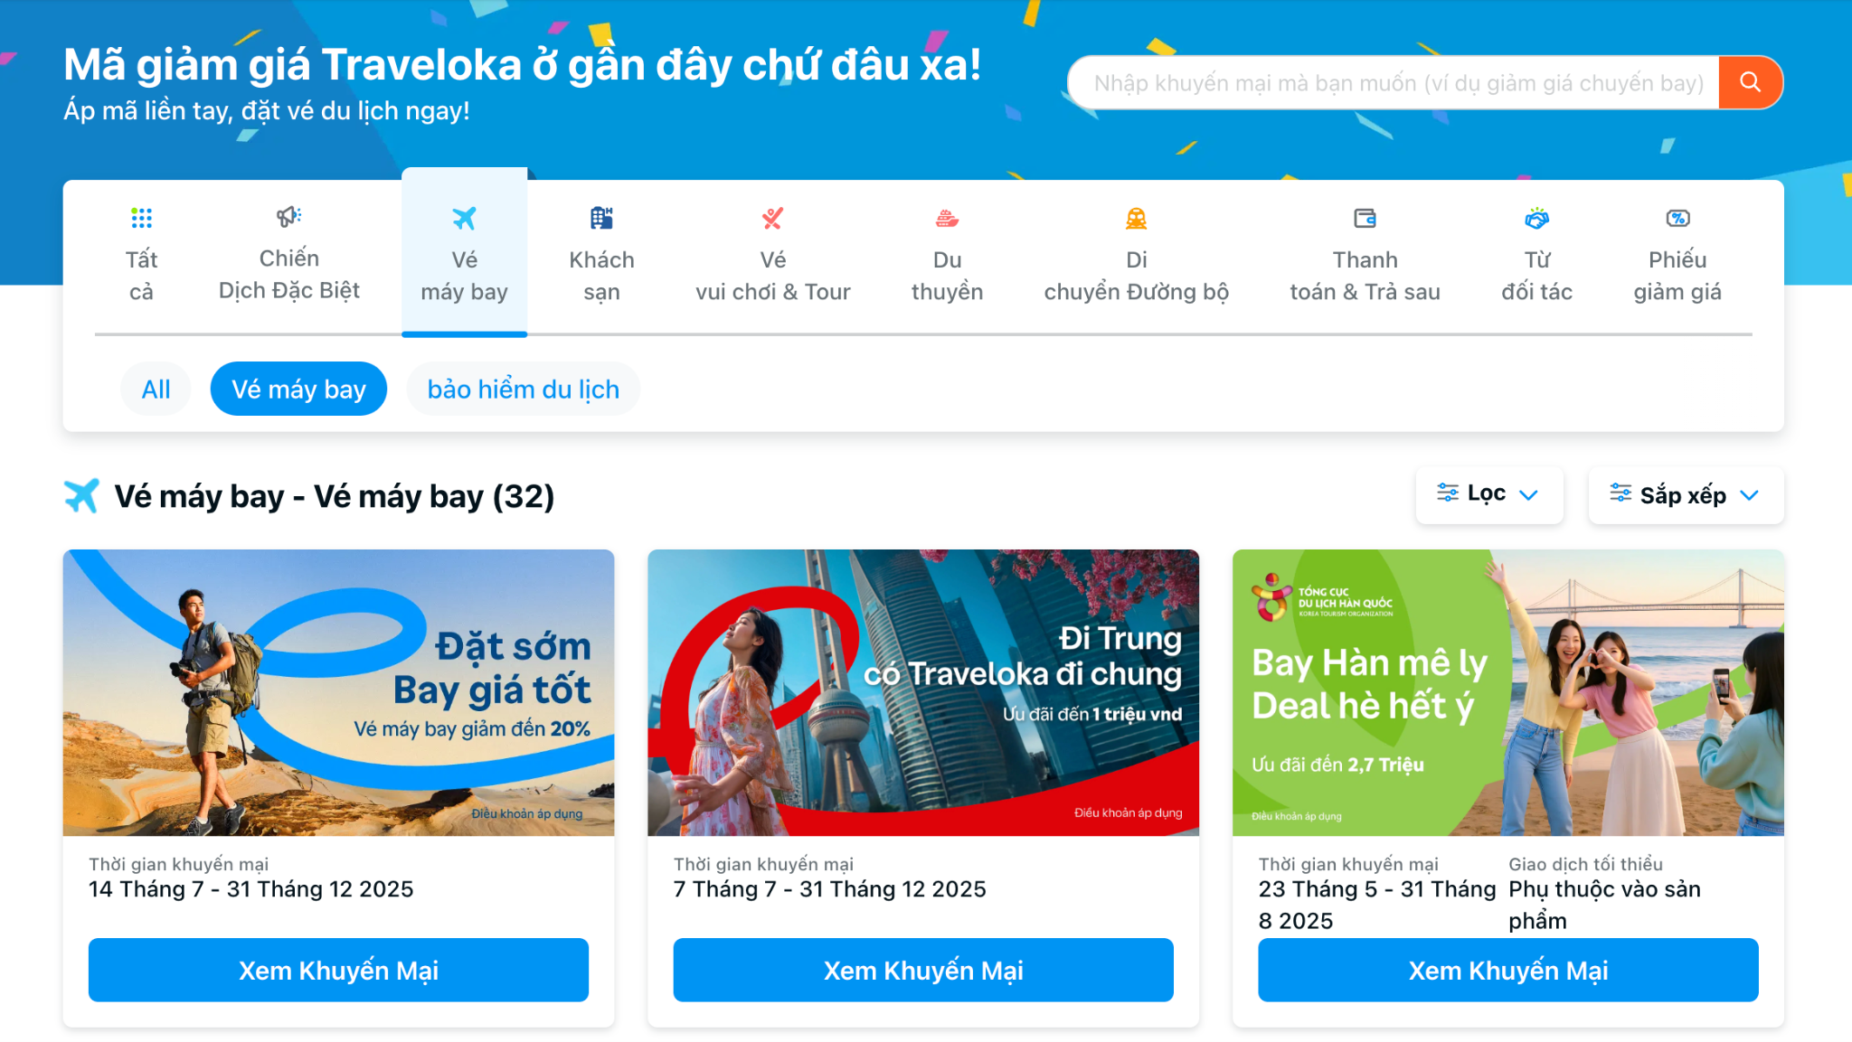The image size is (1852, 1042).
Task: Click the orange search magnifier button
Action: click(x=1750, y=82)
